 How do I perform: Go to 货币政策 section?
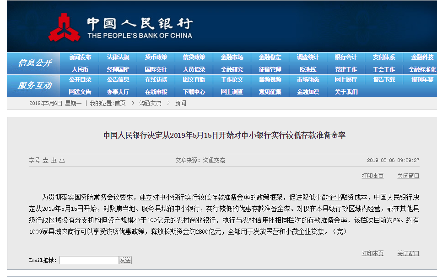pyautogui.click(x=156, y=57)
